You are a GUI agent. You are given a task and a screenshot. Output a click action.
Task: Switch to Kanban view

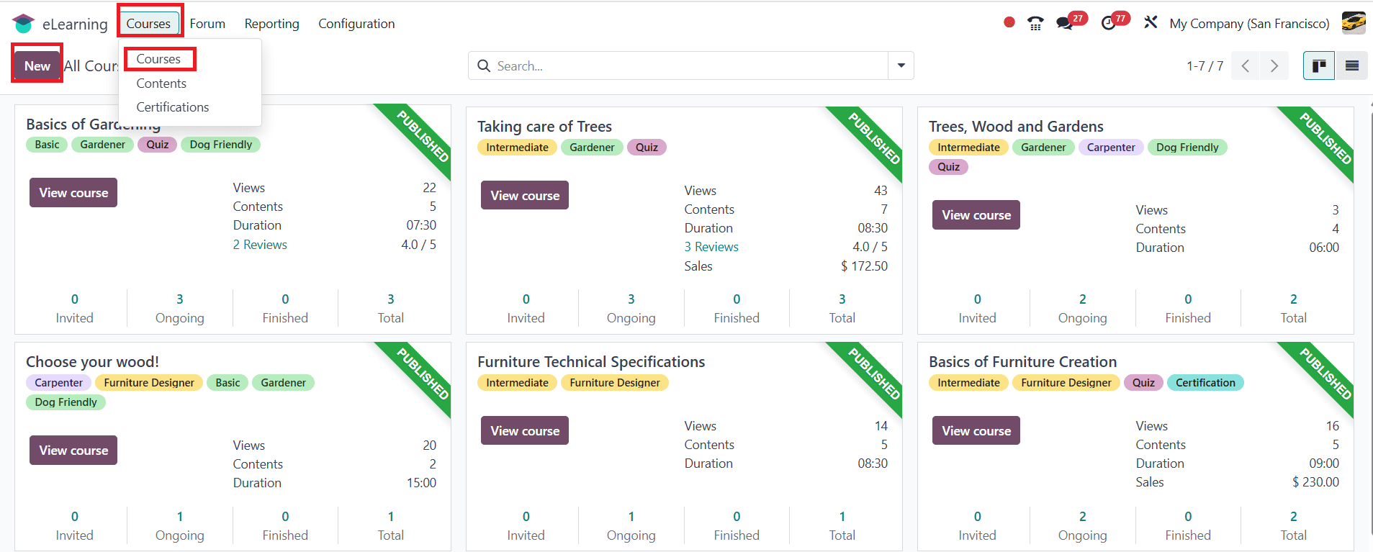1319,66
